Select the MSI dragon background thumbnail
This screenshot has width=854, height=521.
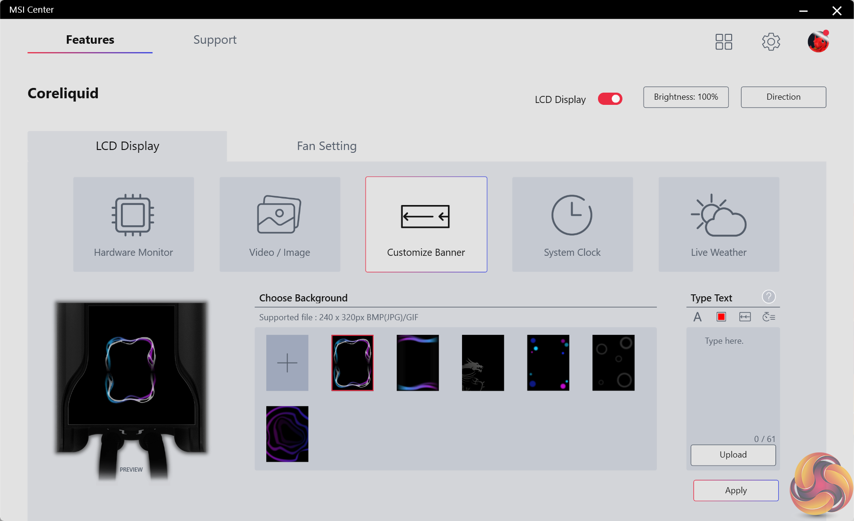(x=483, y=363)
